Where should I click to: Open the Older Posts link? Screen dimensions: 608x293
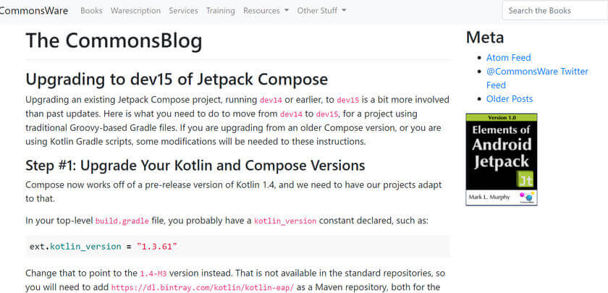click(510, 99)
